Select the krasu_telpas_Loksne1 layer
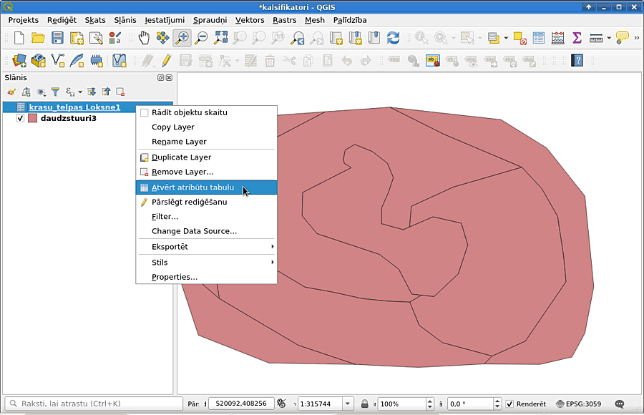 click(x=74, y=107)
